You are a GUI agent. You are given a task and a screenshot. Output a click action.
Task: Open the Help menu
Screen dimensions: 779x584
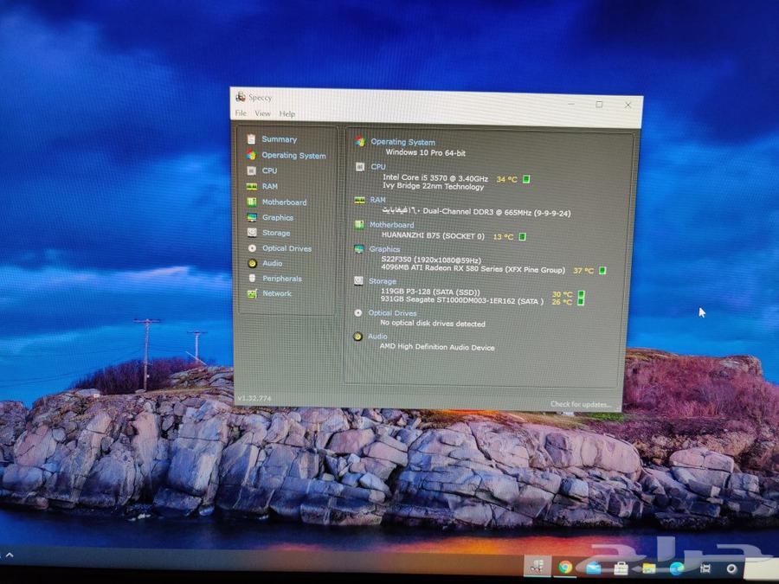tap(286, 113)
